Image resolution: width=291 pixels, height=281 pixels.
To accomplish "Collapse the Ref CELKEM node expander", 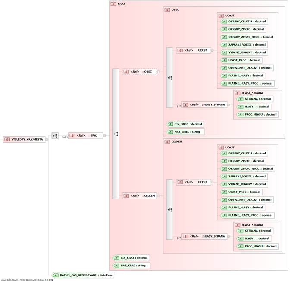I will (159, 196).
